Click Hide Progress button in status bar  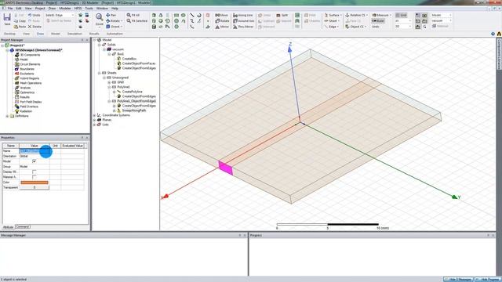coord(487,280)
